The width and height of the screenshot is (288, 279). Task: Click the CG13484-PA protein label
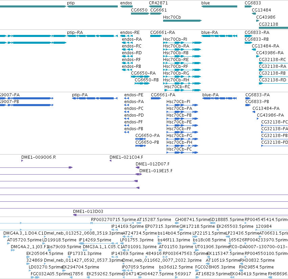pyautogui.click(x=266, y=108)
